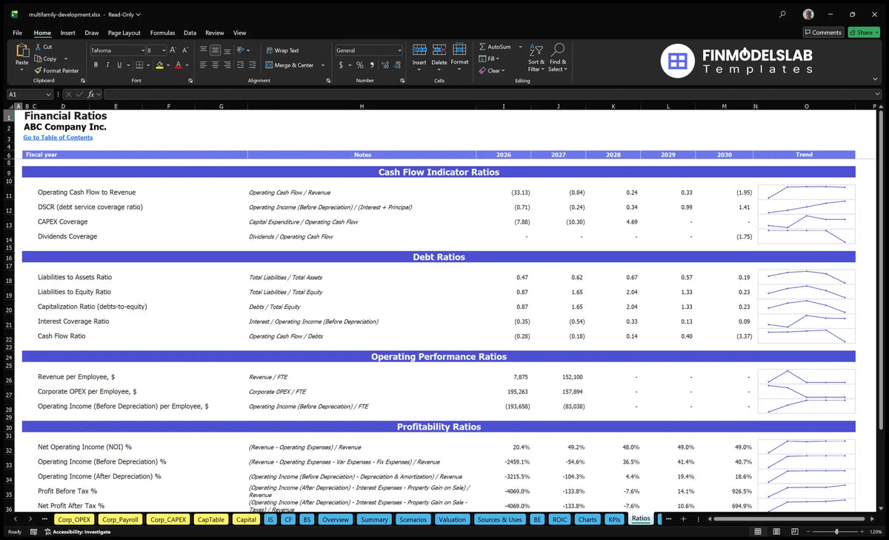Center text horizontally

click(x=216, y=65)
